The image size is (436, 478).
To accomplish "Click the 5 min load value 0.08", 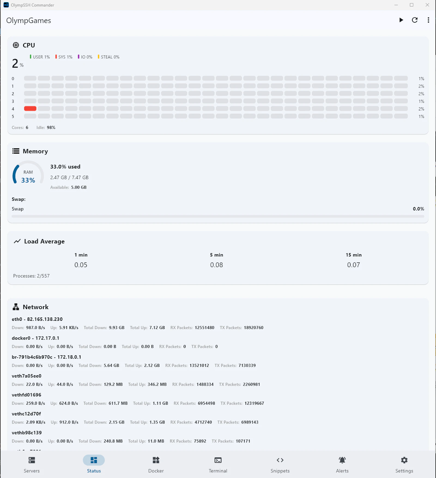I will pyautogui.click(x=216, y=265).
